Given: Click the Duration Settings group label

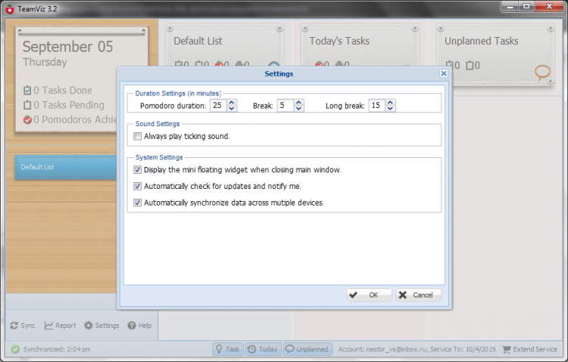Looking at the screenshot, I should (x=178, y=93).
